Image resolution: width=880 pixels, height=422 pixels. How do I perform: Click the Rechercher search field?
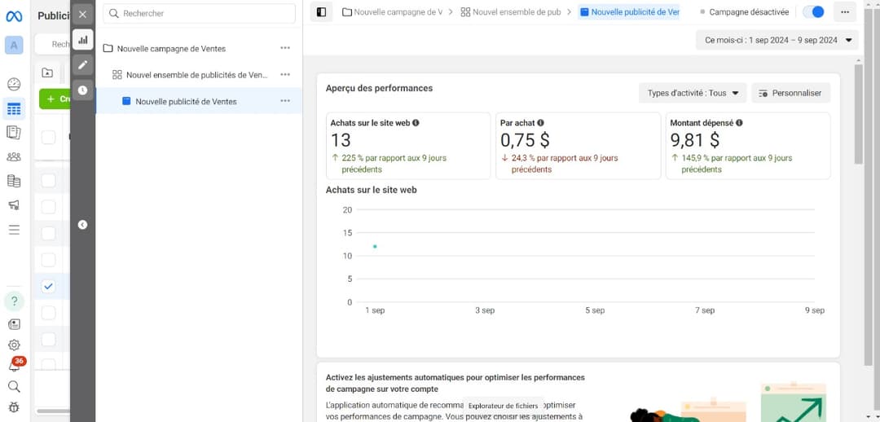199,14
